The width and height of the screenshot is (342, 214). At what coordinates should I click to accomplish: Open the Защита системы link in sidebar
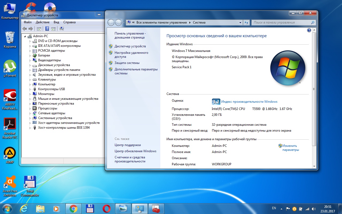[127, 63]
